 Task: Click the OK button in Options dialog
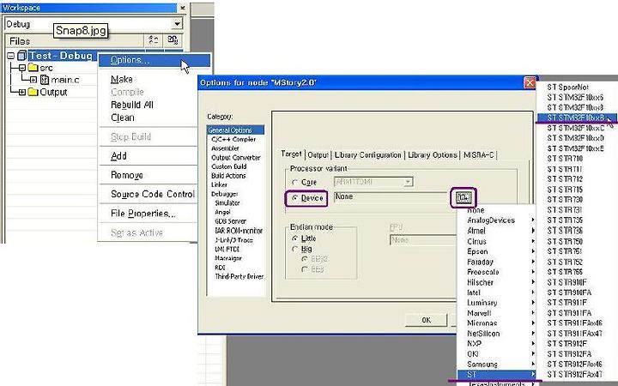(426, 320)
